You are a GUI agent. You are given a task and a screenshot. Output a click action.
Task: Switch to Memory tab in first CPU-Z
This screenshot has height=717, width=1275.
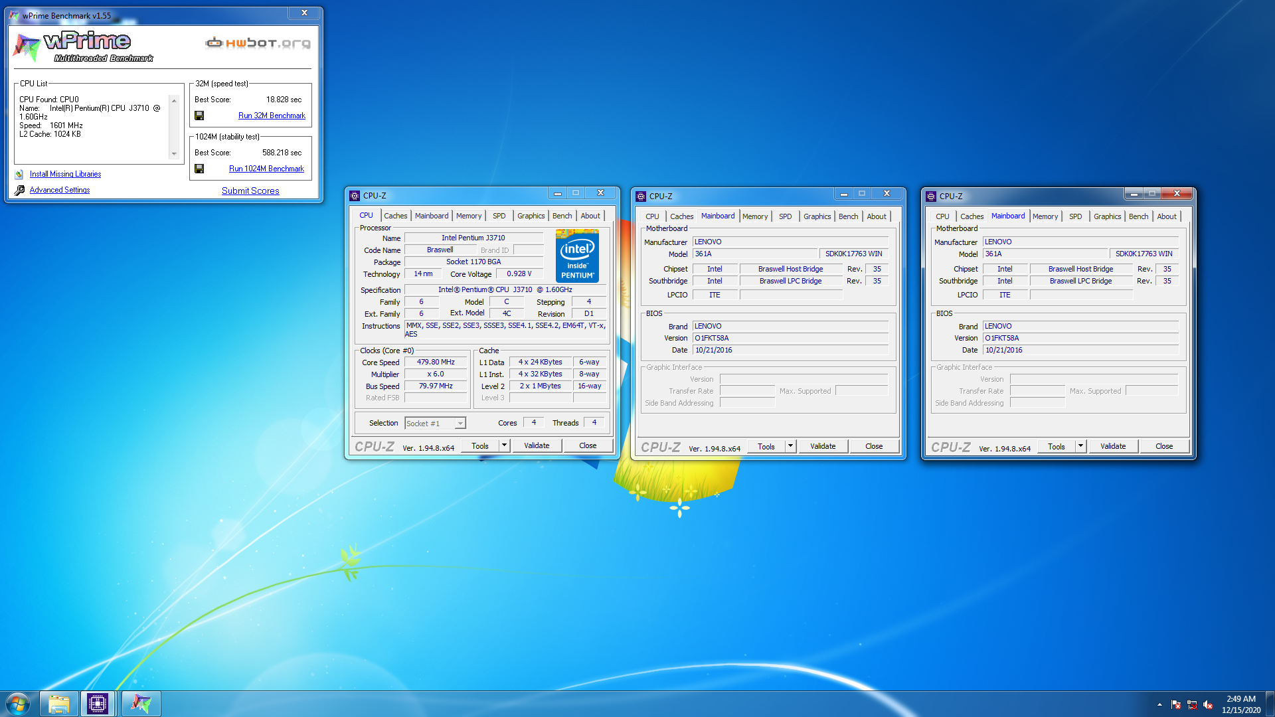coord(469,216)
